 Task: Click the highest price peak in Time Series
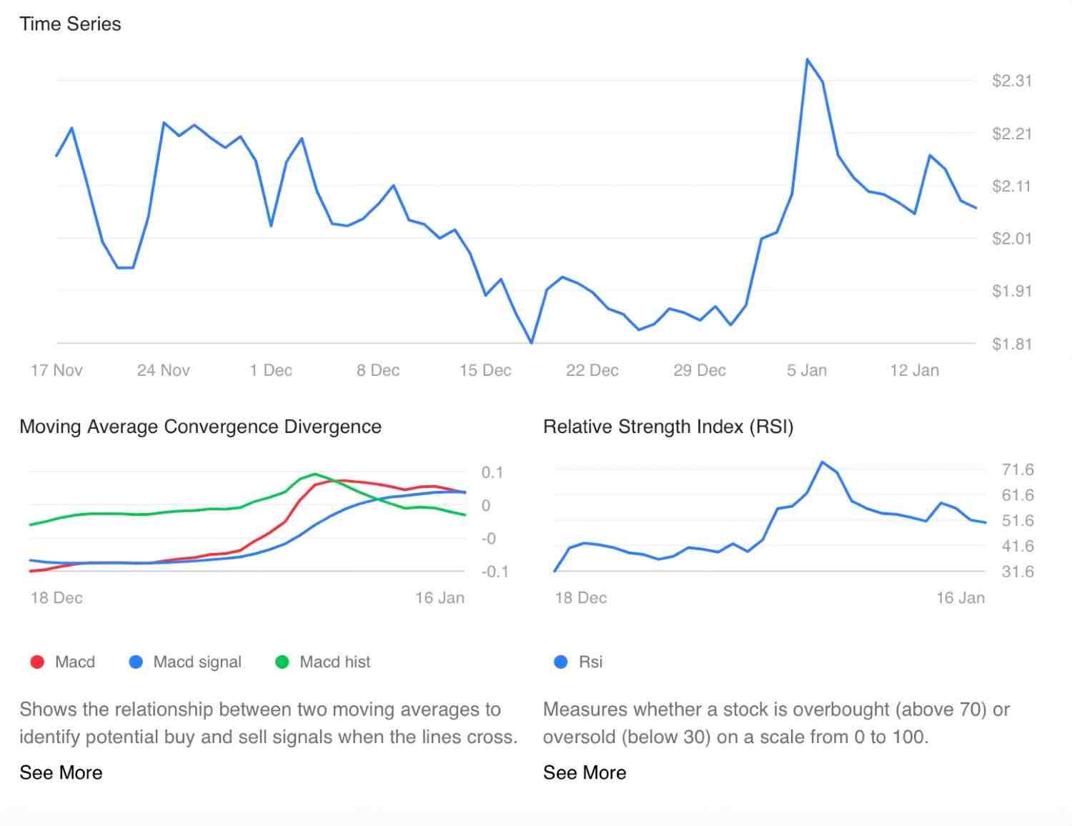808,59
